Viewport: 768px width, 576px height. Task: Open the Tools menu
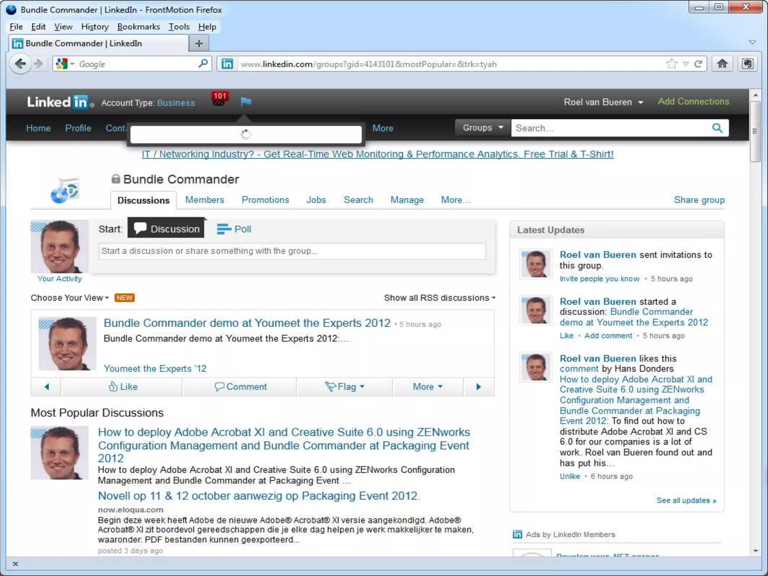pyautogui.click(x=179, y=27)
